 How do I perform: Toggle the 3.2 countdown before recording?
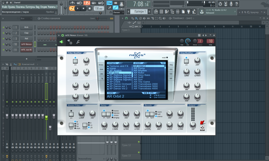coord(87,3)
